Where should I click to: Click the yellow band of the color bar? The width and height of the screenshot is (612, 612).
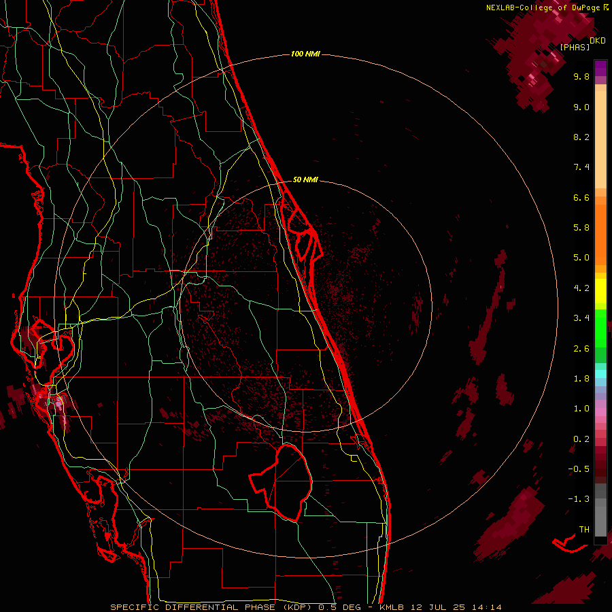[x=600, y=291]
